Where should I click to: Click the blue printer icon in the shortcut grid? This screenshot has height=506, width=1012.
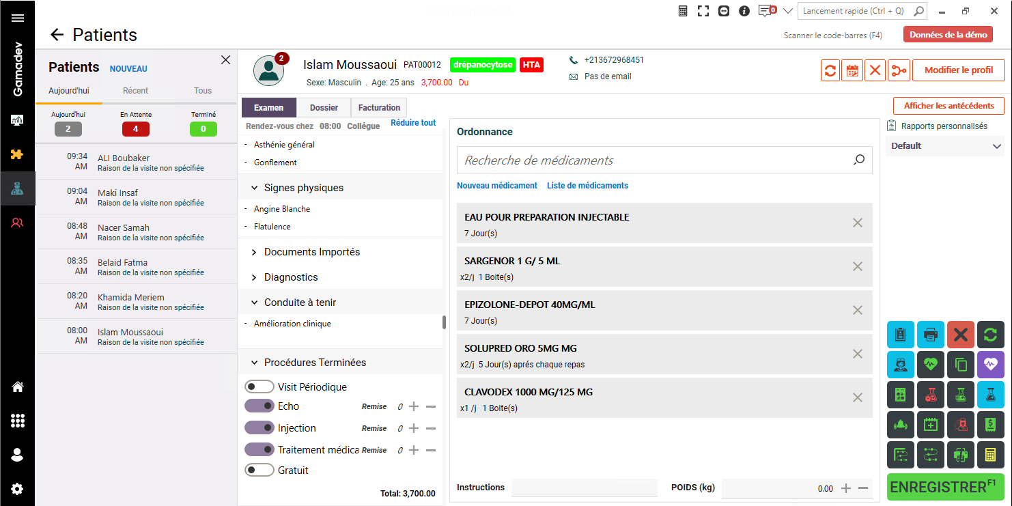pos(930,335)
